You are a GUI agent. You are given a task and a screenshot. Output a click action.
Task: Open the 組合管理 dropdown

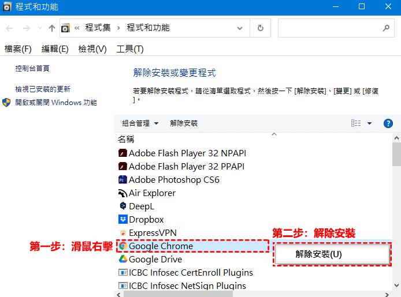point(140,123)
